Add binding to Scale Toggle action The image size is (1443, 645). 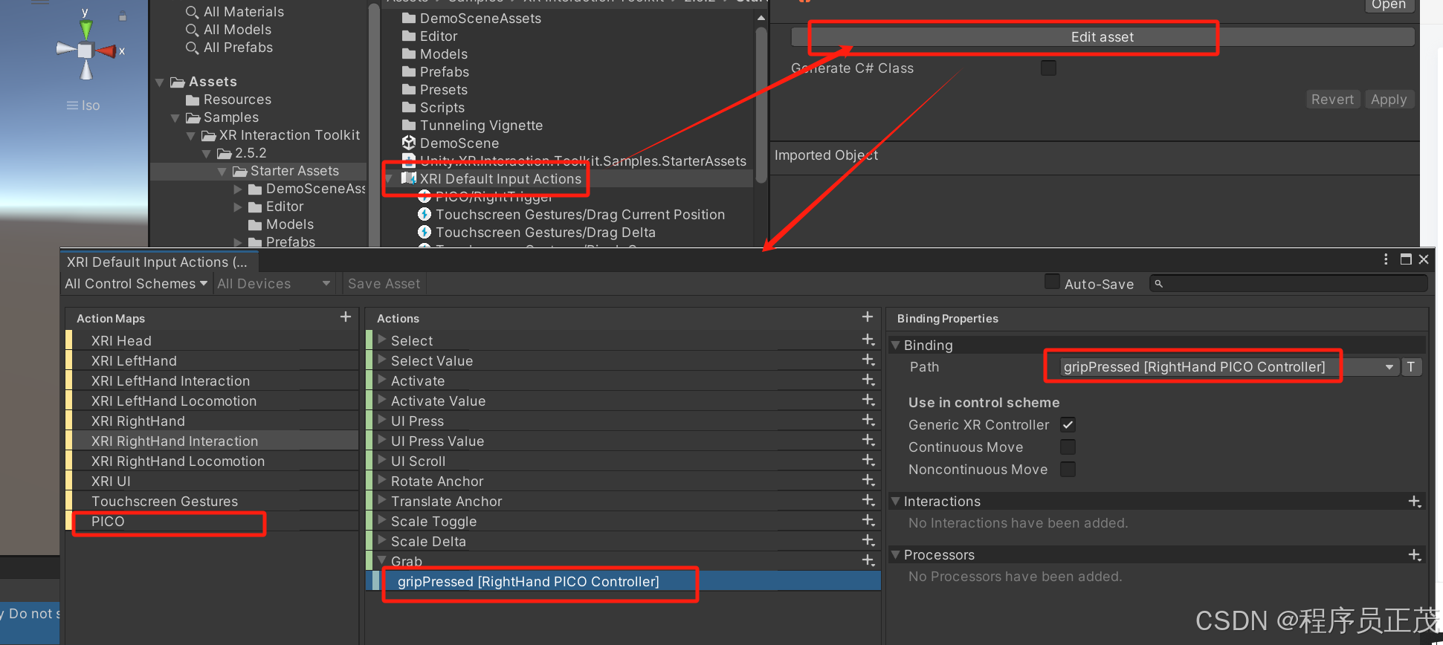click(x=868, y=521)
